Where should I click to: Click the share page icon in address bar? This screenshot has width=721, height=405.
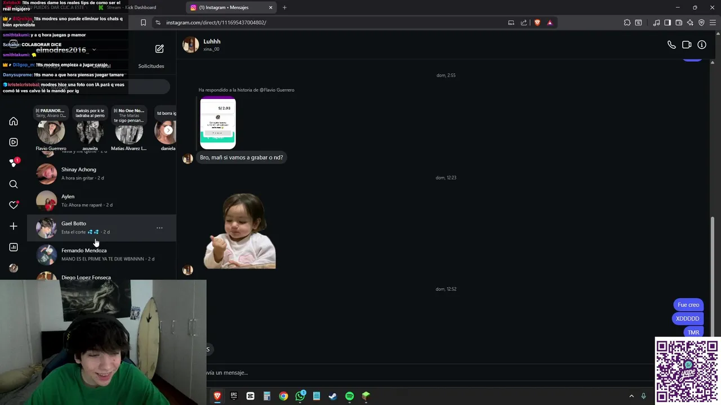point(524,22)
